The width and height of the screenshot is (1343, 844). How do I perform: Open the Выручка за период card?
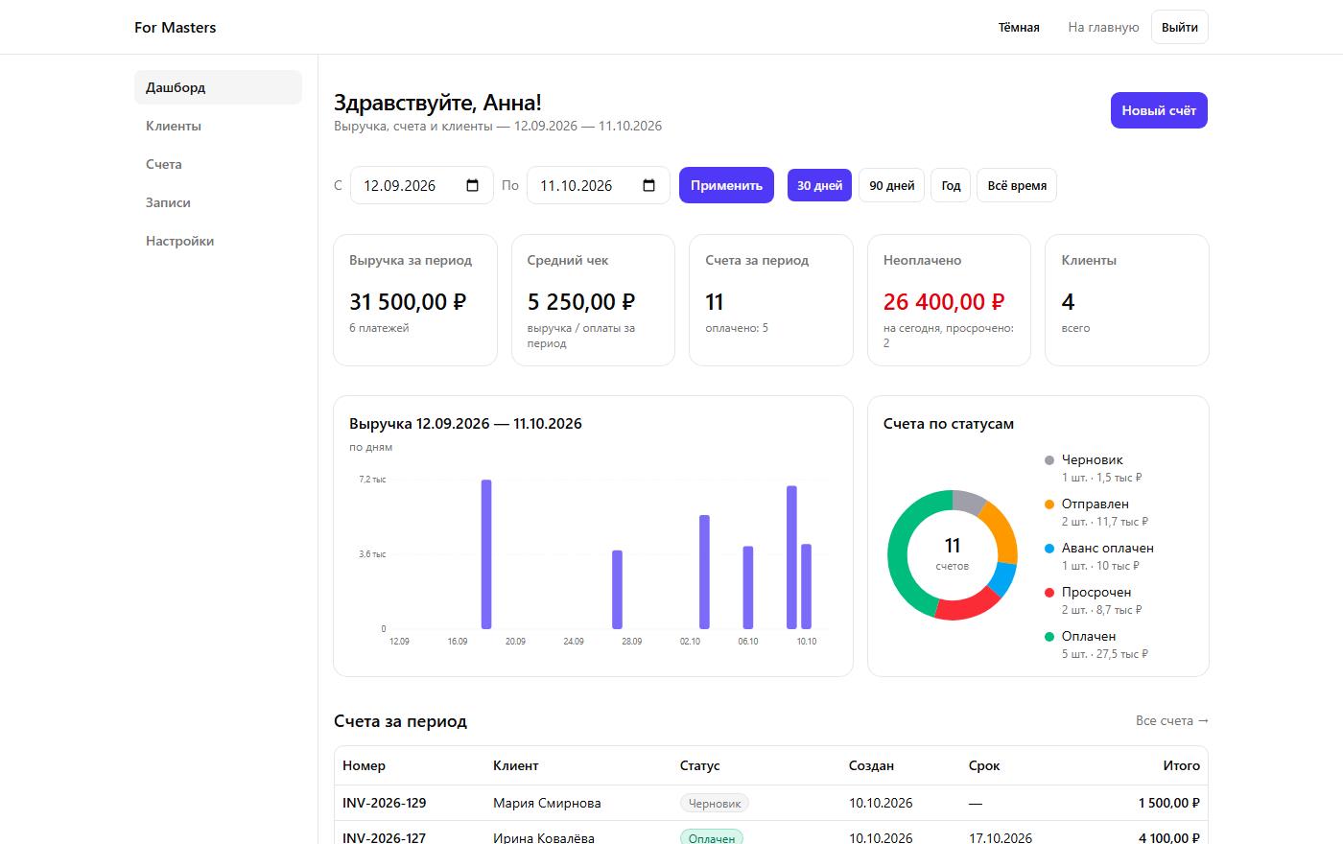coord(415,300)
